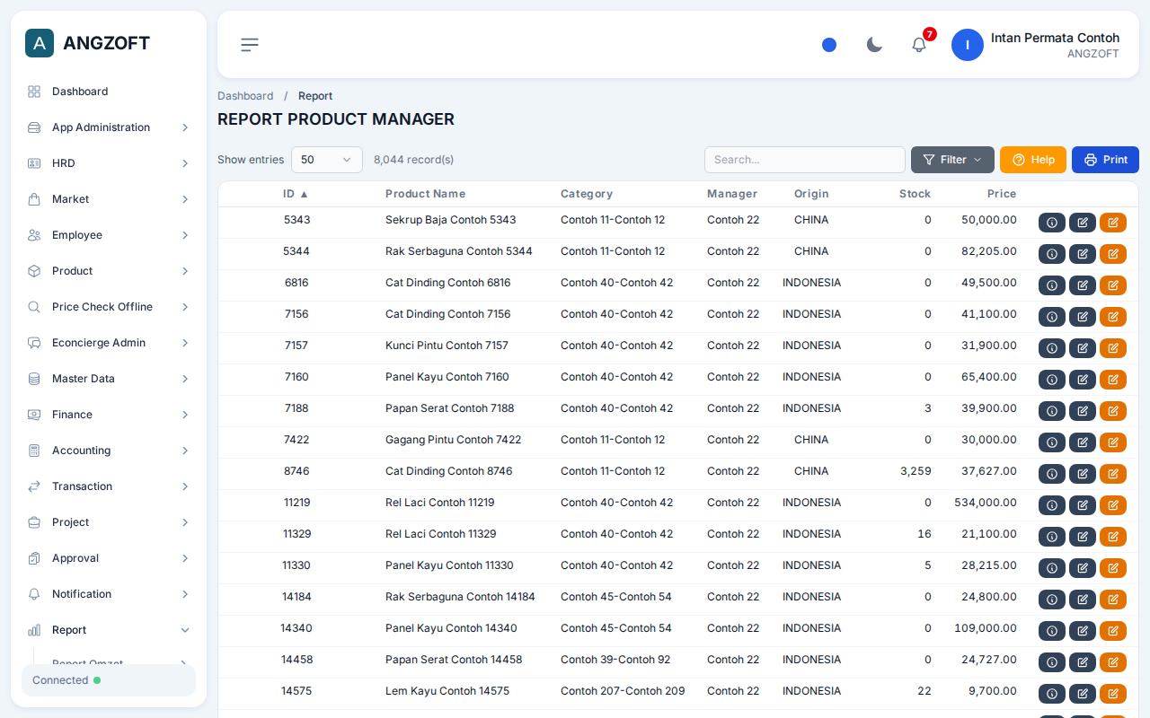Viewport: 1150px width, 718px height.
Task: Click orange edit icon for Kunci Pintu Contoh 7157
Action: tap(1113, 348)
